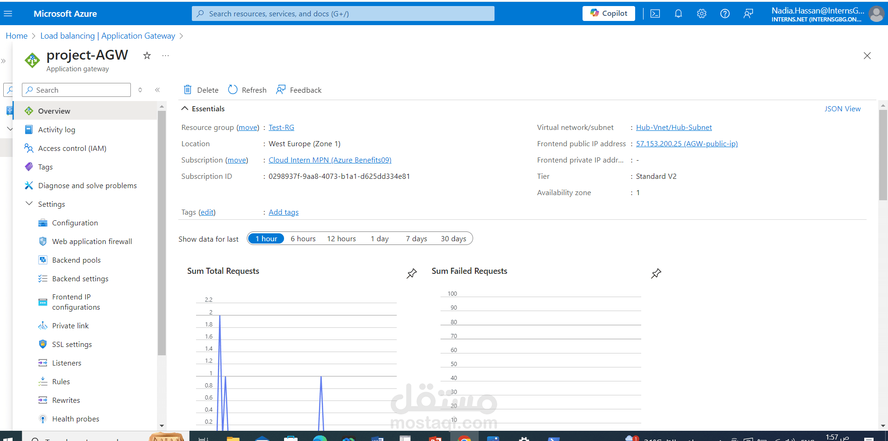Launch Cloud Shell from the top bar

pyautogui.click(x=655, y=14)
